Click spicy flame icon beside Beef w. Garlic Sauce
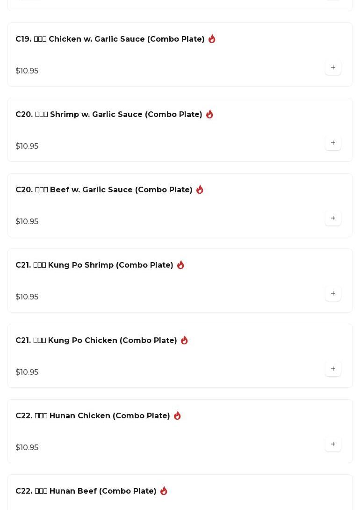This screenshot has height=510, width=360. point(200,189)
